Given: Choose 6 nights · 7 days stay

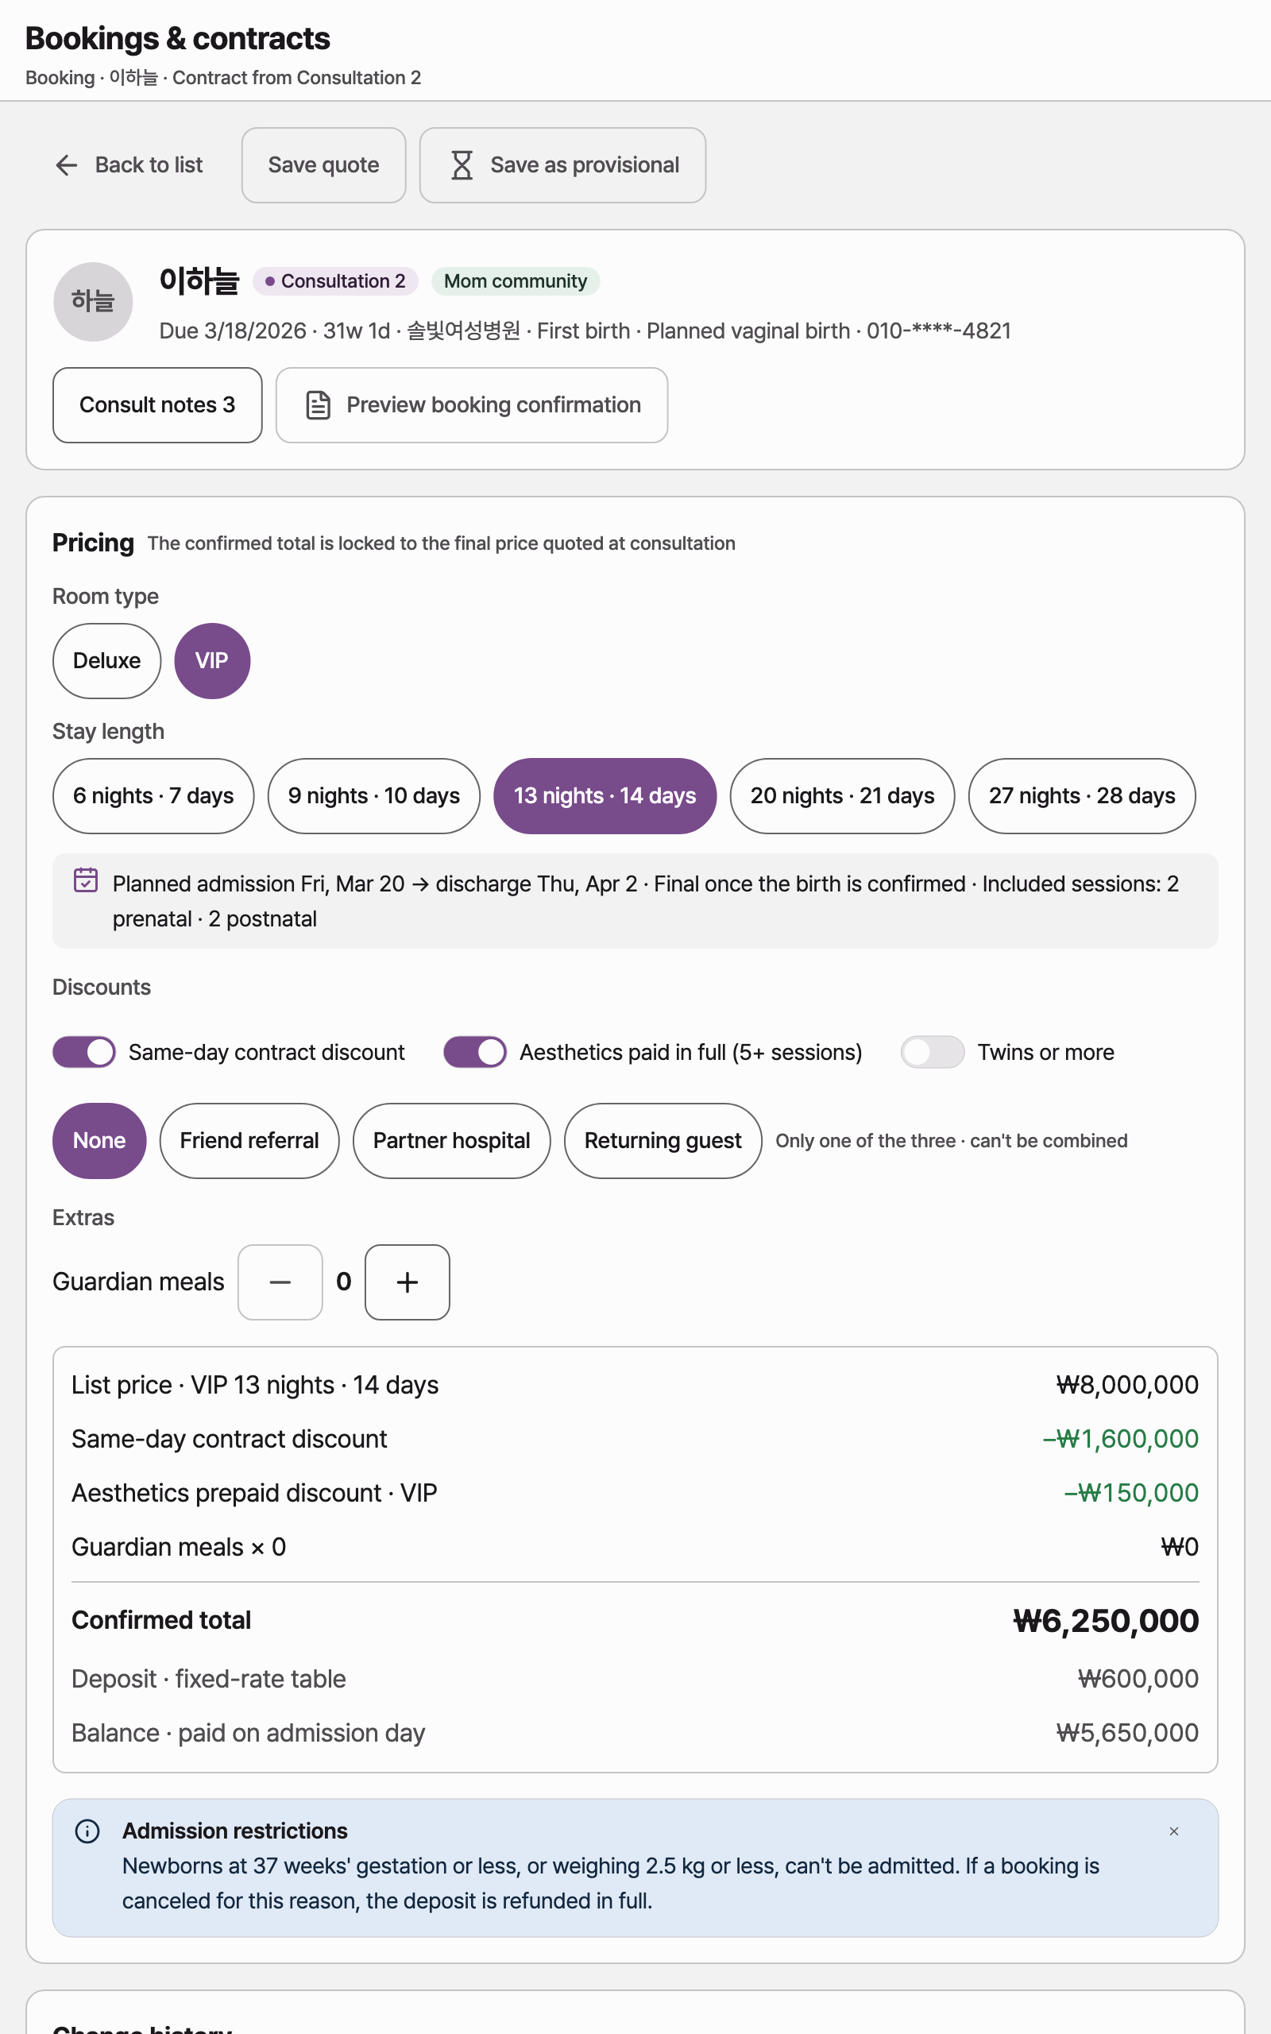Looking at the screenshot, I should point(153,796).
